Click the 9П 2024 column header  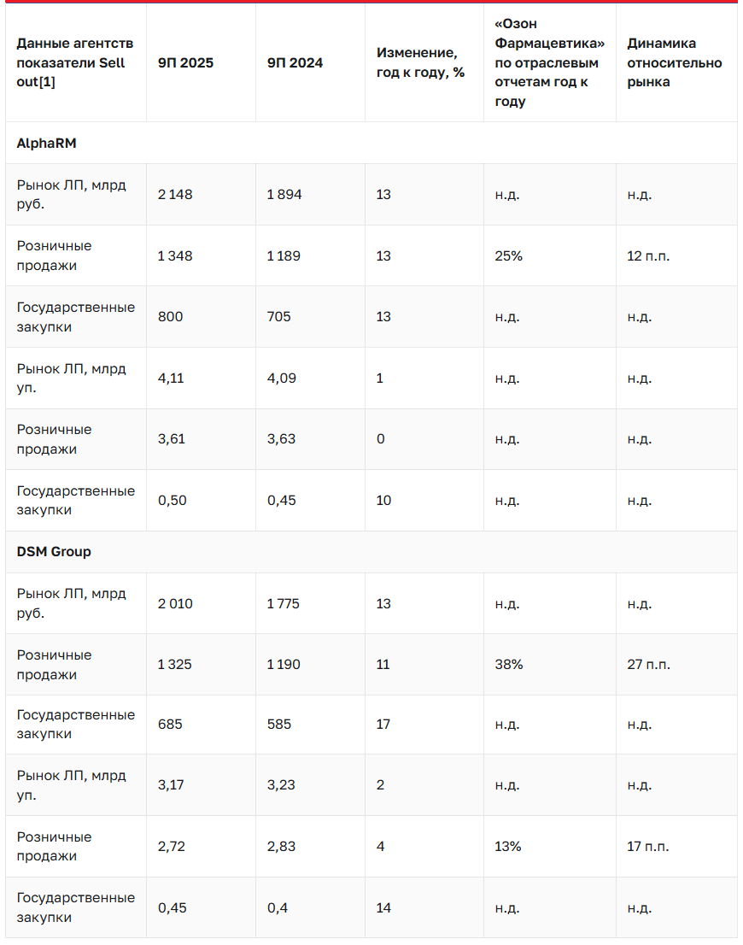[295, 62]
